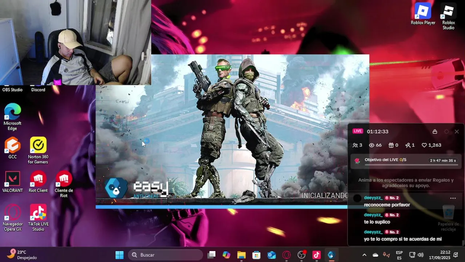The width and height of the screenshot is (465, 262).
Task: Open the Cliente de Riot shortcut
Action: pos(64,184)
